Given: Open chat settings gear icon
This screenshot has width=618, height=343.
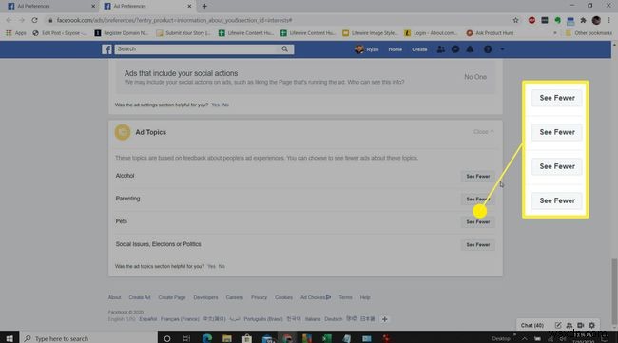Looking at the screenshot, I should [592, 325].
